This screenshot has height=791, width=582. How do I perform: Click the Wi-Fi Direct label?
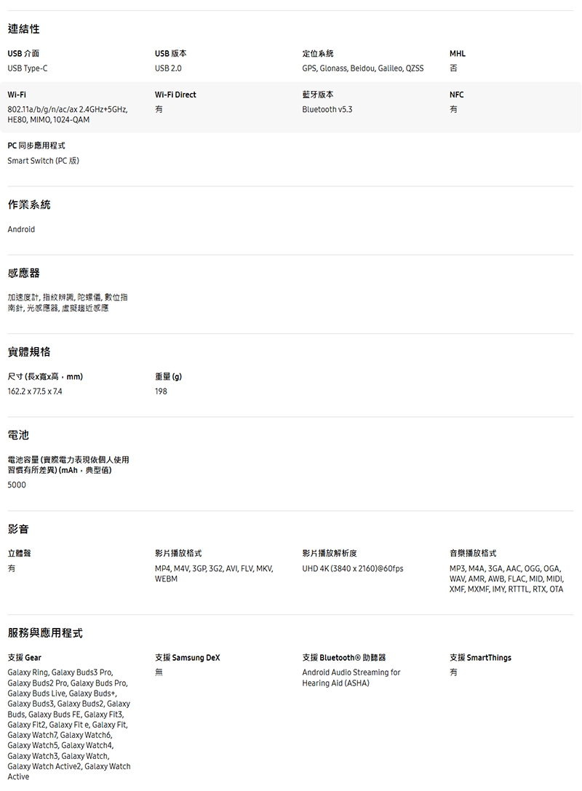[x=175, y=95]
